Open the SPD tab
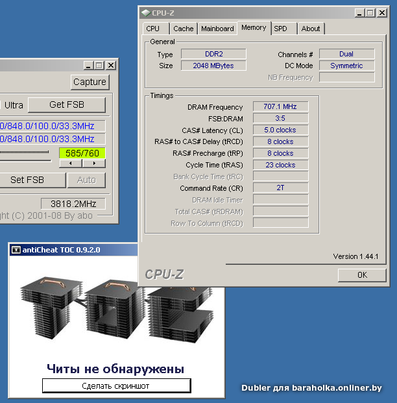 click(284, 29)
